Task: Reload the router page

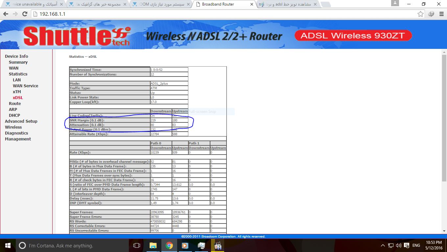Action: tap(25, 14)
